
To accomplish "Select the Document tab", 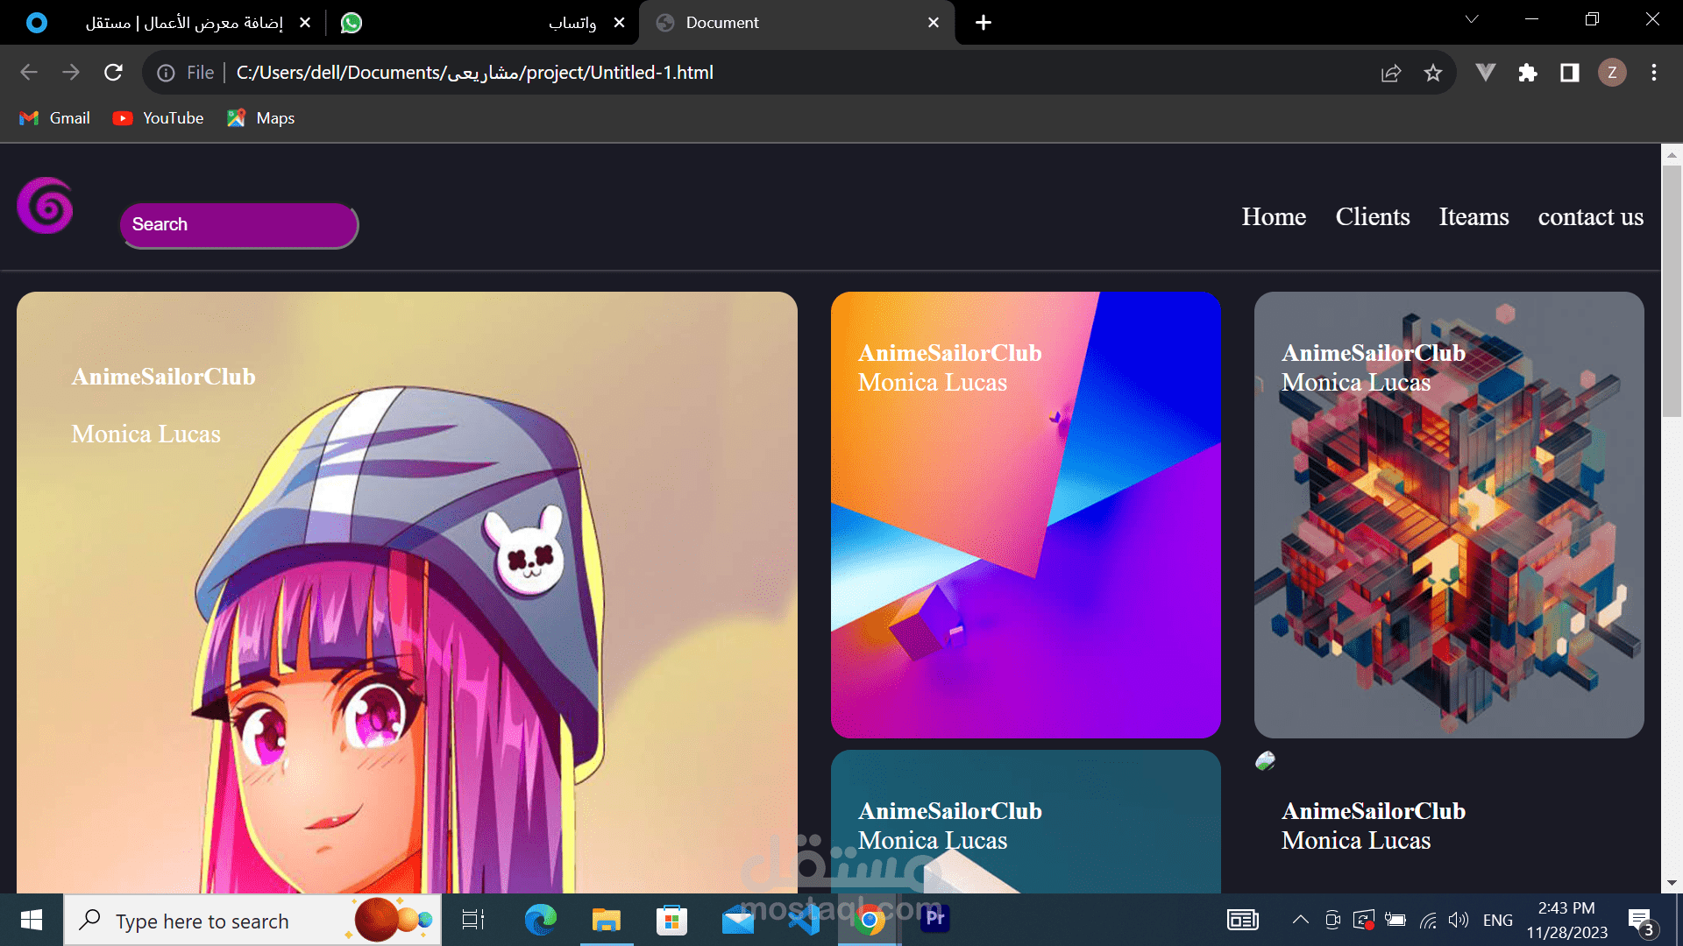I will click(798, 23).
